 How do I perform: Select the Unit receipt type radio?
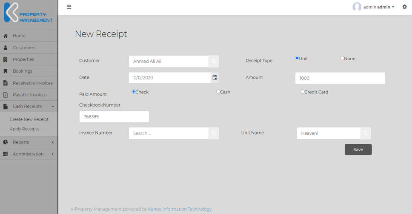point(297,58)
